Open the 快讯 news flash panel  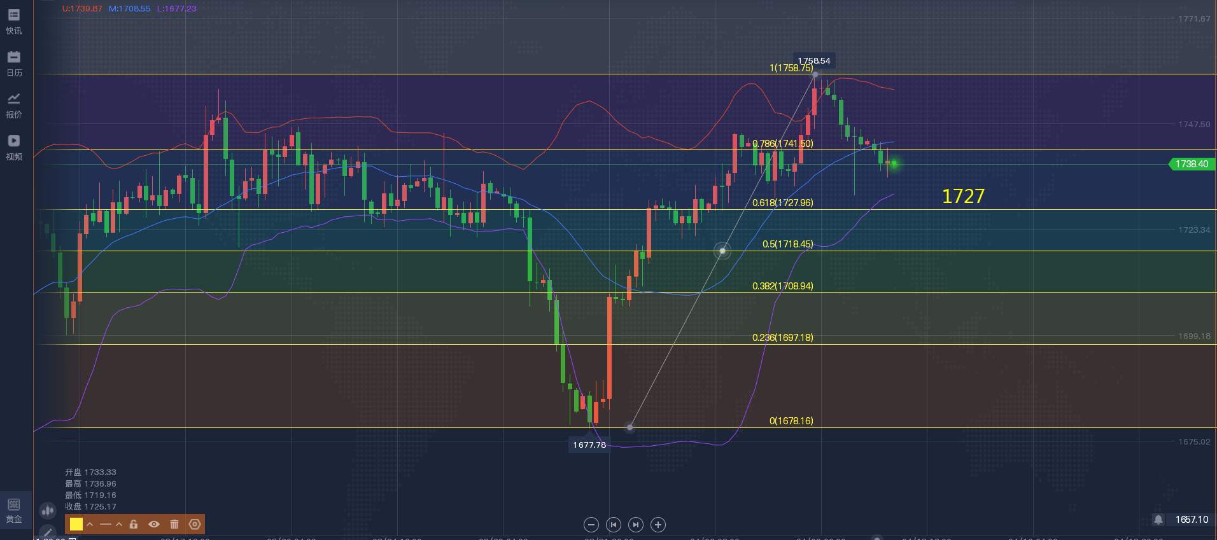[x=13, y=22]
